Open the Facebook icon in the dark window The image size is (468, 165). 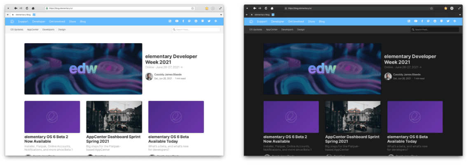pyautogui.click(x=422, y=21)
